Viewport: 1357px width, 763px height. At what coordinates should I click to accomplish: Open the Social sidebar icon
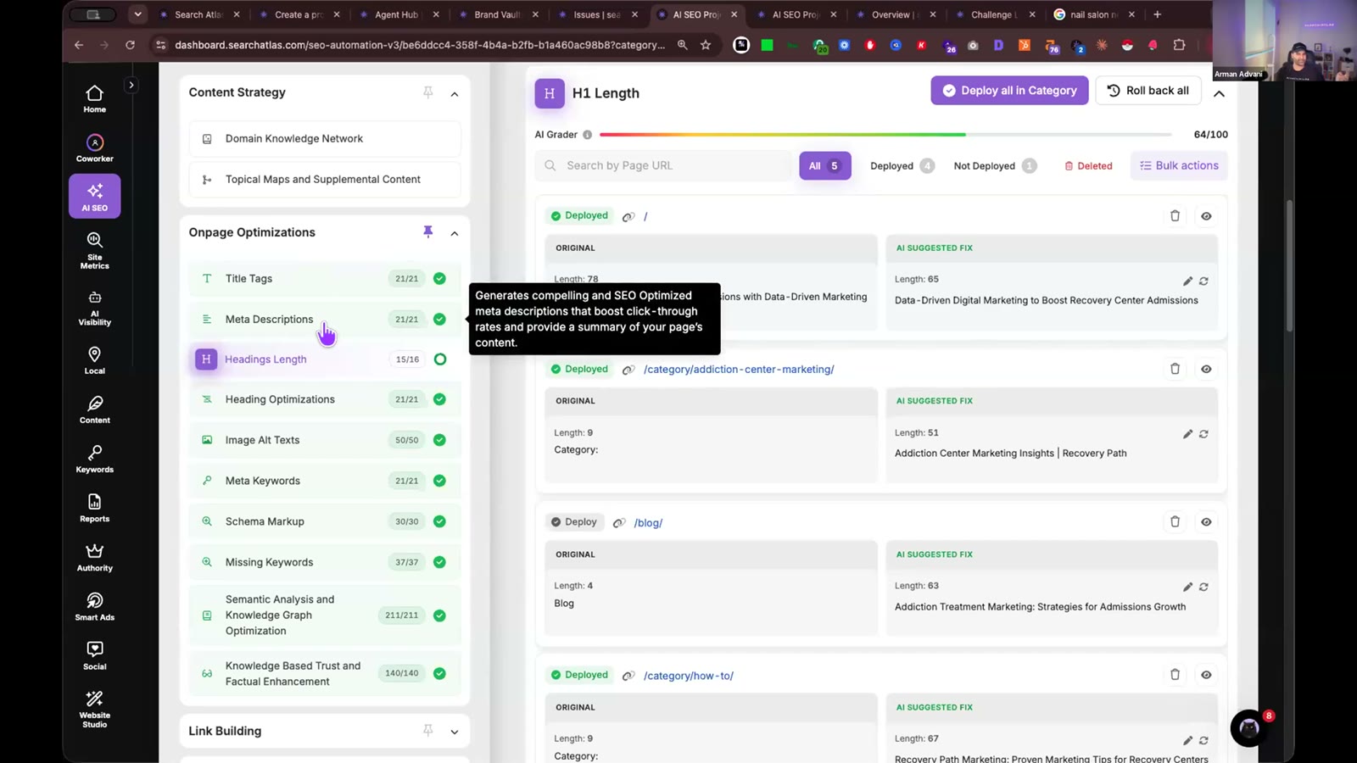(x=94, y=655)
